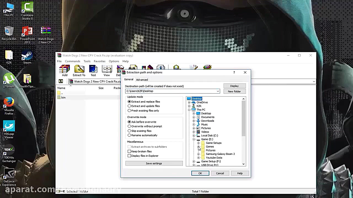Expand Game Setups folder node
The height and width of the screenshot is (198, 353).
click(x=199, y=143)
